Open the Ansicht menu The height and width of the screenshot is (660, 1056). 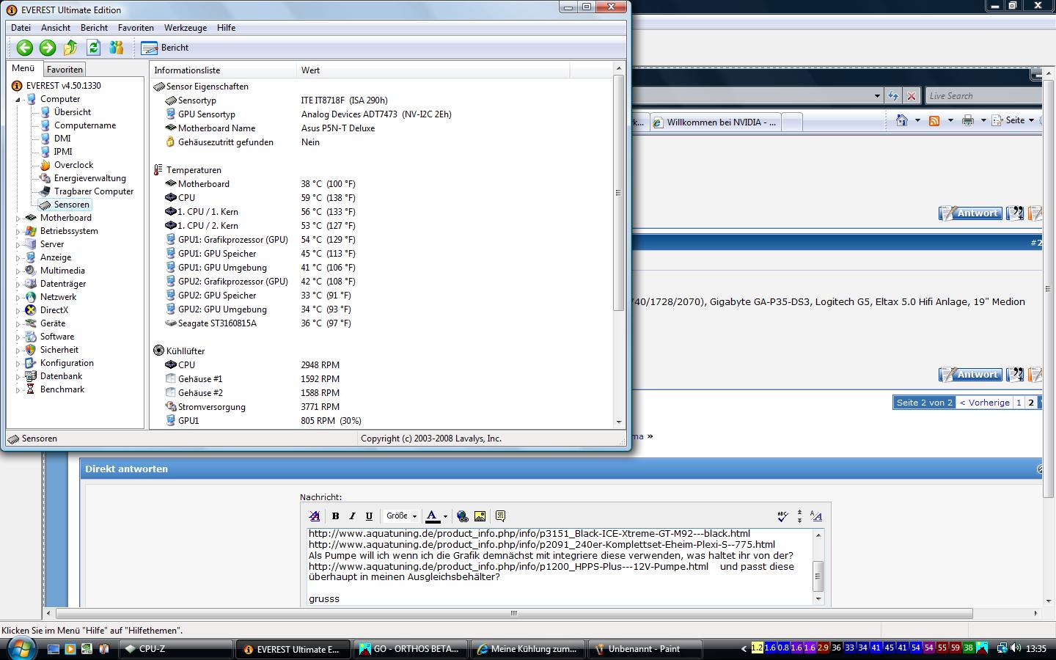tap(56, 28)
